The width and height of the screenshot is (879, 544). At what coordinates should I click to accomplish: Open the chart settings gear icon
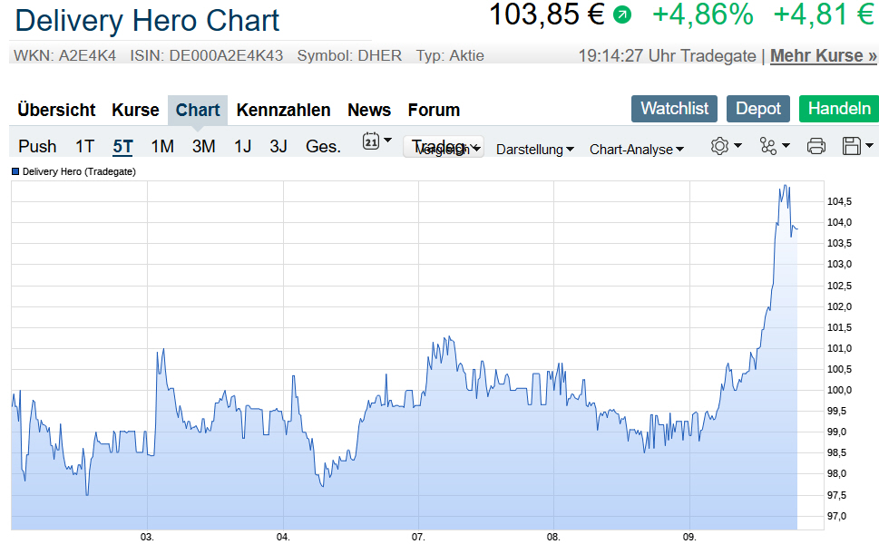tap(719, 146)
